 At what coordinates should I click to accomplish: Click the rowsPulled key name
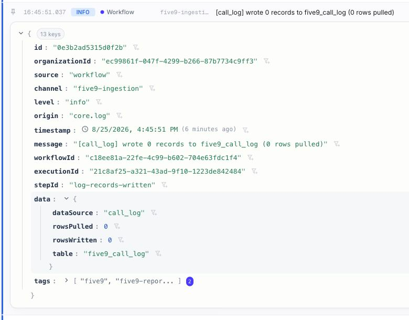click(x=73, y=226)
